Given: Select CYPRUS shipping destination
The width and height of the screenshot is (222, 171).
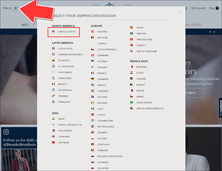Looking at the screenshot, I should coord(102,44).
